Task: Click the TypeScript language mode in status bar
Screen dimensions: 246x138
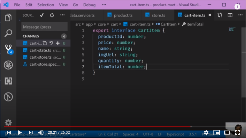Action: coord(175,134)
